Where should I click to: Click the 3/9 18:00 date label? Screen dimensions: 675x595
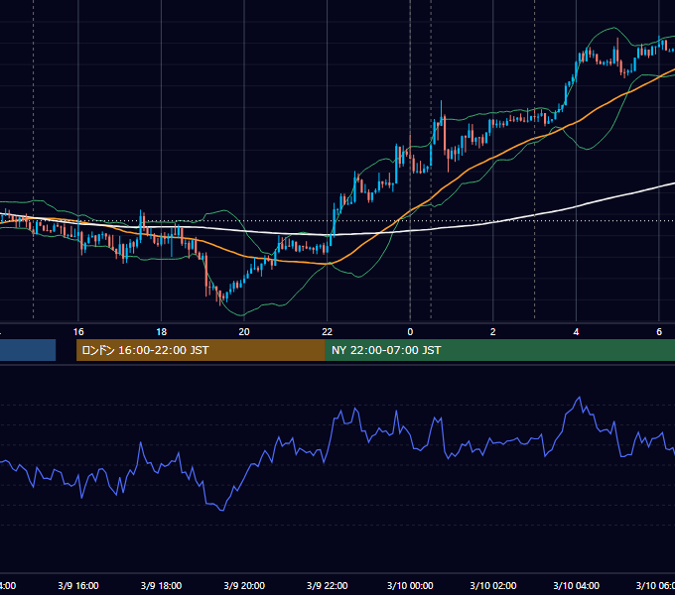point(162,586)
